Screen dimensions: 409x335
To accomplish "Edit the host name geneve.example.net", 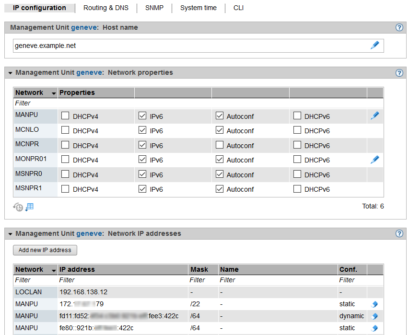I will pos(374,46).
